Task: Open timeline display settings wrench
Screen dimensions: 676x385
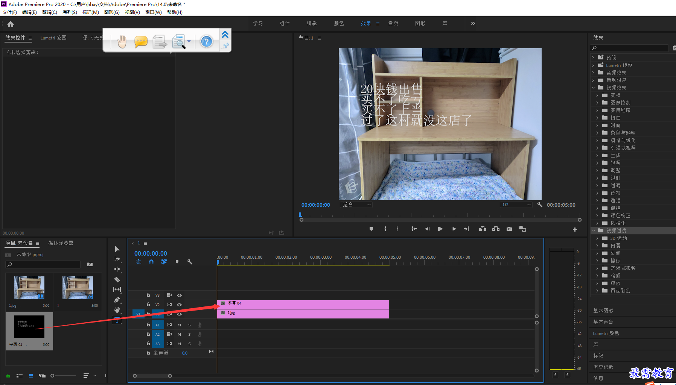Action: (190, 262)
